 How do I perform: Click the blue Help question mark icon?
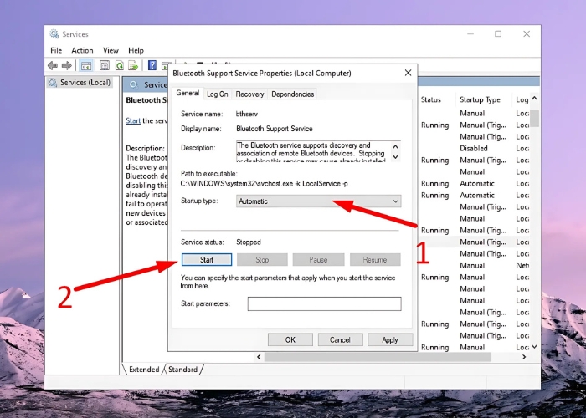tap(152, 65)
